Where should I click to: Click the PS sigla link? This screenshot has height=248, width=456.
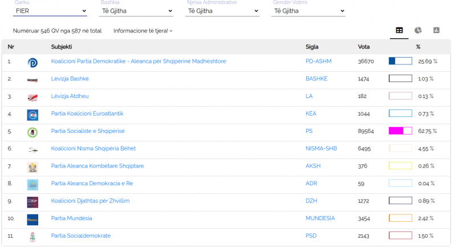[309, 131]
